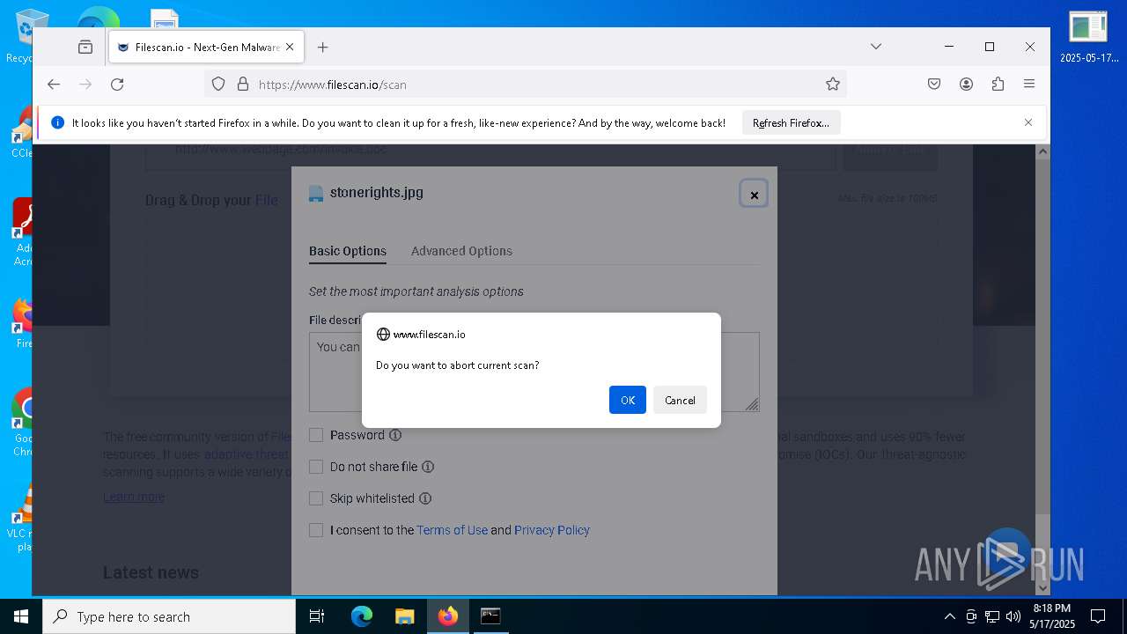Open the Windows Start menu
The width and height of the screenshot is (1127, 634).
[21, 616]
